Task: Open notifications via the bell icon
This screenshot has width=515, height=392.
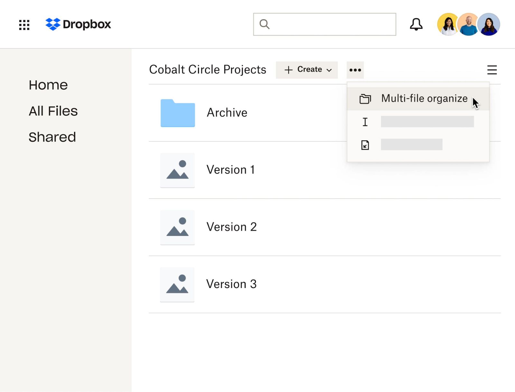Action: click(x=417, y=24)
